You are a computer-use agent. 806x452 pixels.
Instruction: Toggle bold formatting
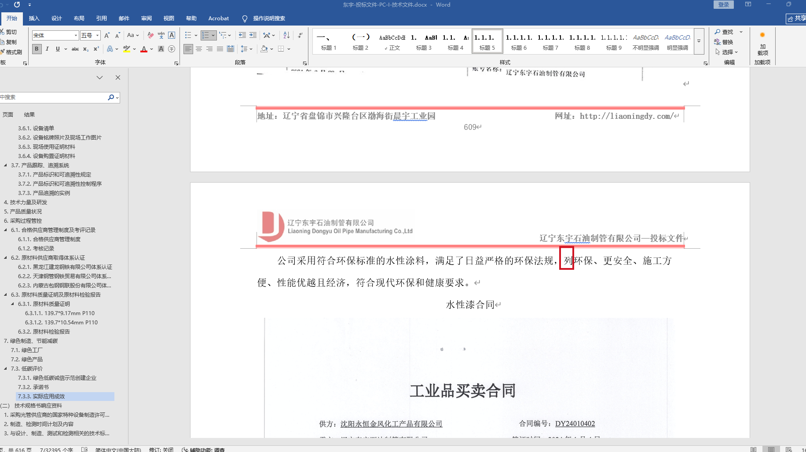pos(37,49)
